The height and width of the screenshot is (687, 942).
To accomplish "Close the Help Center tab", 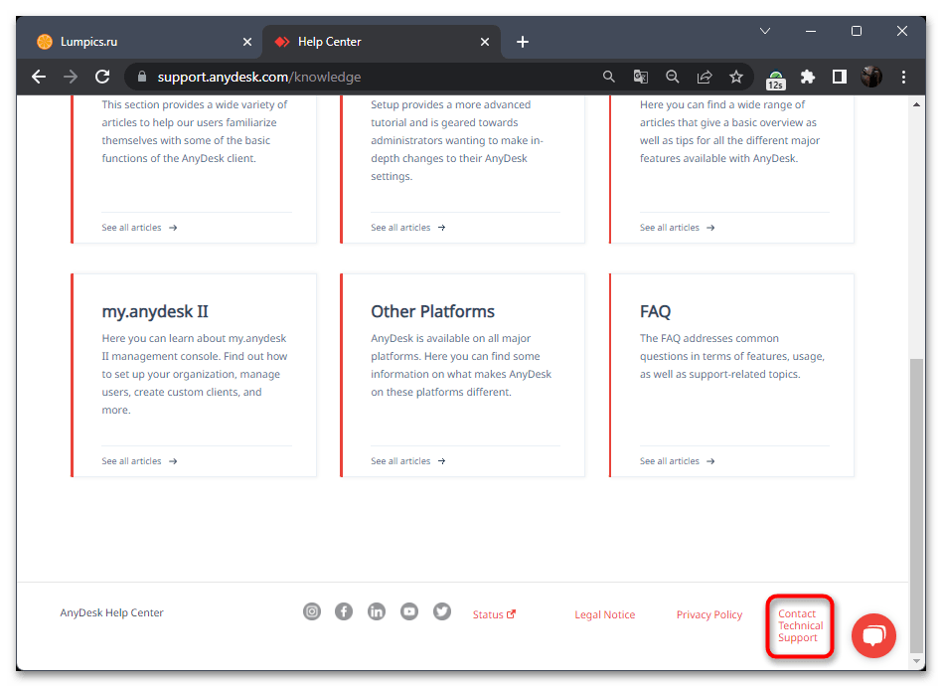I will [x=485, y=42].
